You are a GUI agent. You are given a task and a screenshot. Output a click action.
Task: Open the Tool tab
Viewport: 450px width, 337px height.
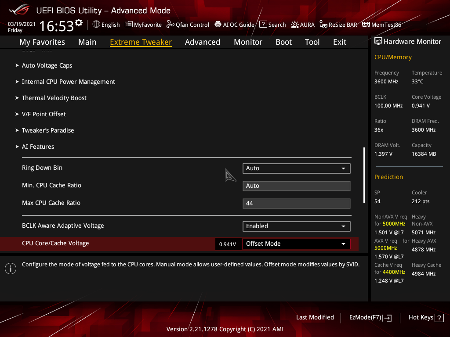coord(312,42)
